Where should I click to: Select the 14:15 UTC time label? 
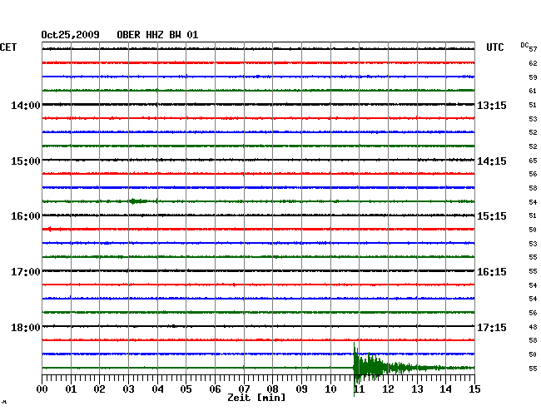tap(492, 161)
